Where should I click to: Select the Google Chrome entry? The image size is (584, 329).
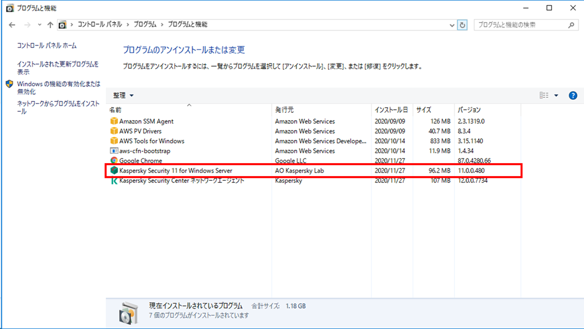(140, 161)
